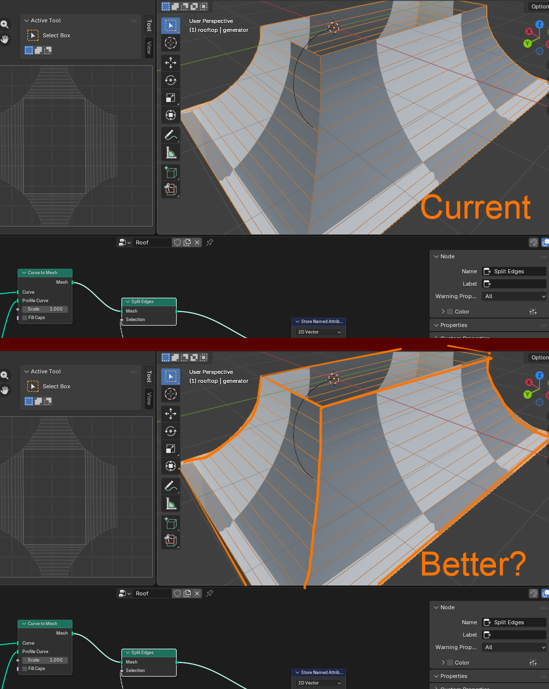Select the Annotate tool in the Better? viewport
Viewport: 549px width, 689px height.
click(171, 486)
